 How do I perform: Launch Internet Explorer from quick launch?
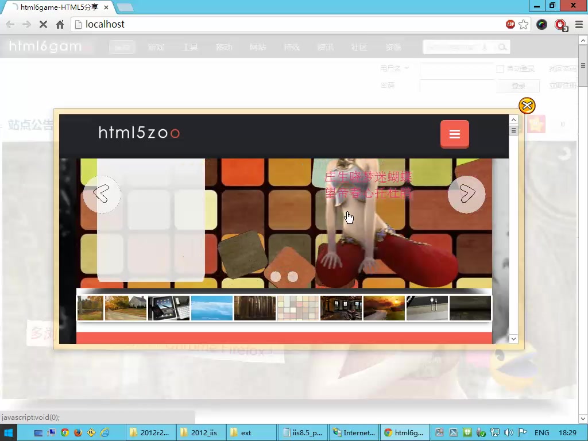105,432
